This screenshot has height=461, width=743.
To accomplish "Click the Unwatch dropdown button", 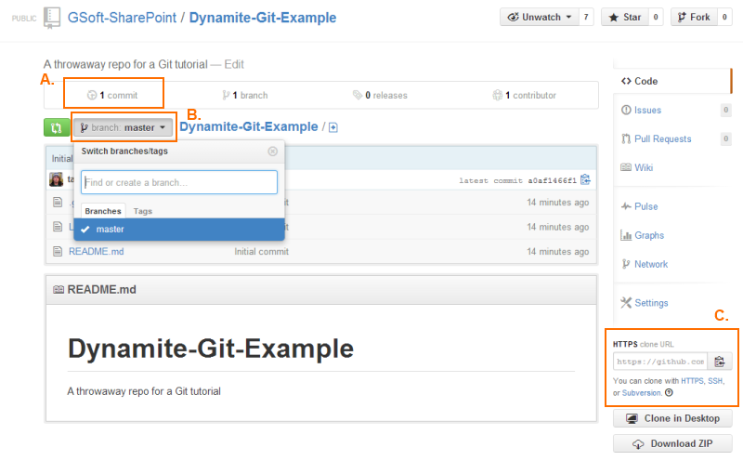I will [540, 17].
